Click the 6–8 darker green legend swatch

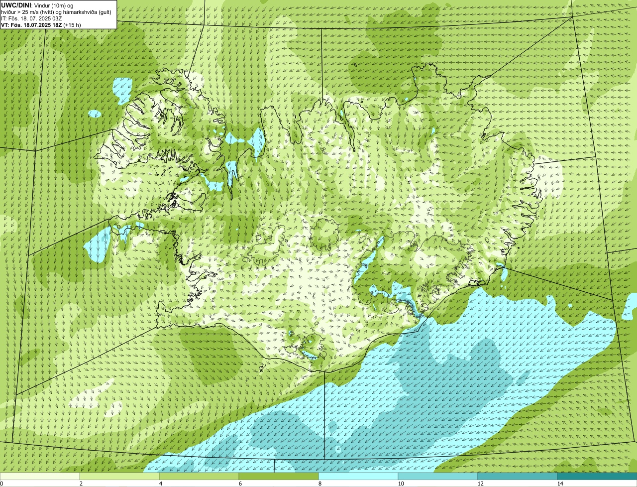pyautogui.click(x=279, y=476)
